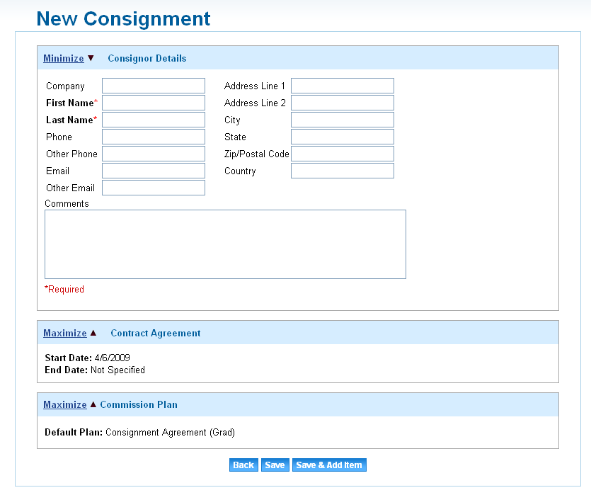Click the Minimize link for Consignor Details
This screenshot has width=591, height=495.
63,59
